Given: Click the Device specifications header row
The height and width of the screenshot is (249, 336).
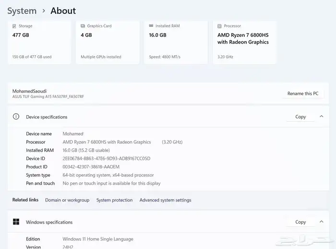Looking at the screenshot, I should pos(144,117).
